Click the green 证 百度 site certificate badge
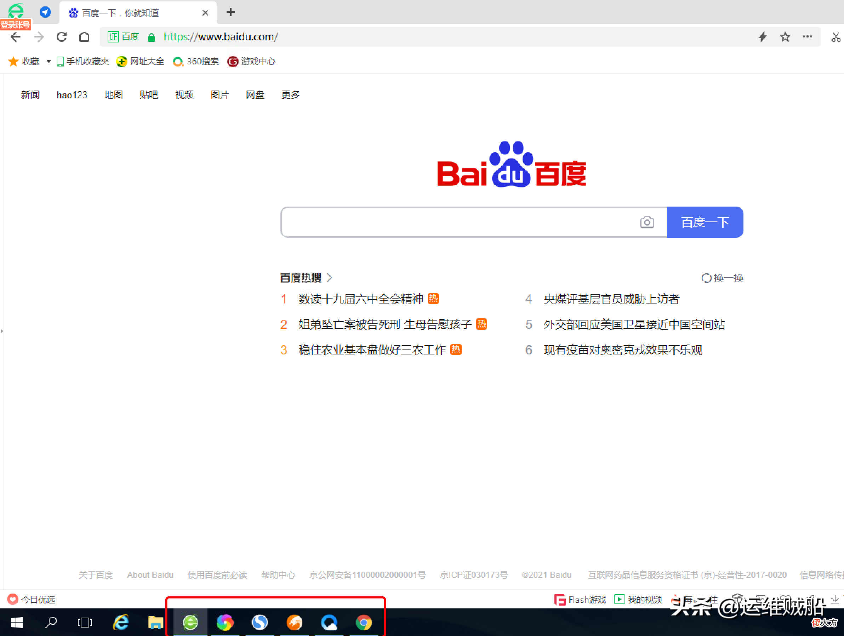 123,37
